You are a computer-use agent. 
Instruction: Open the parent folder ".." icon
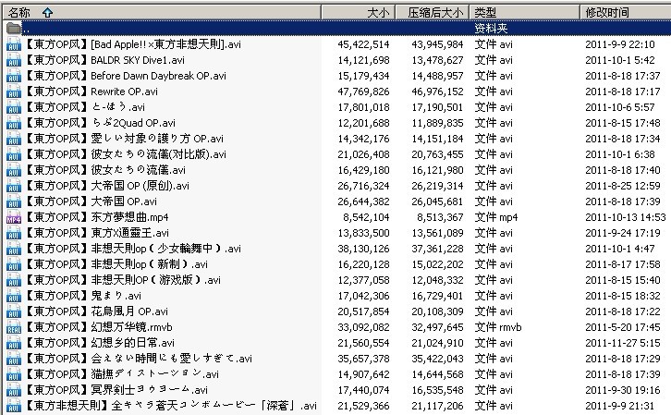pyautogui.click(x=13, y=29)
